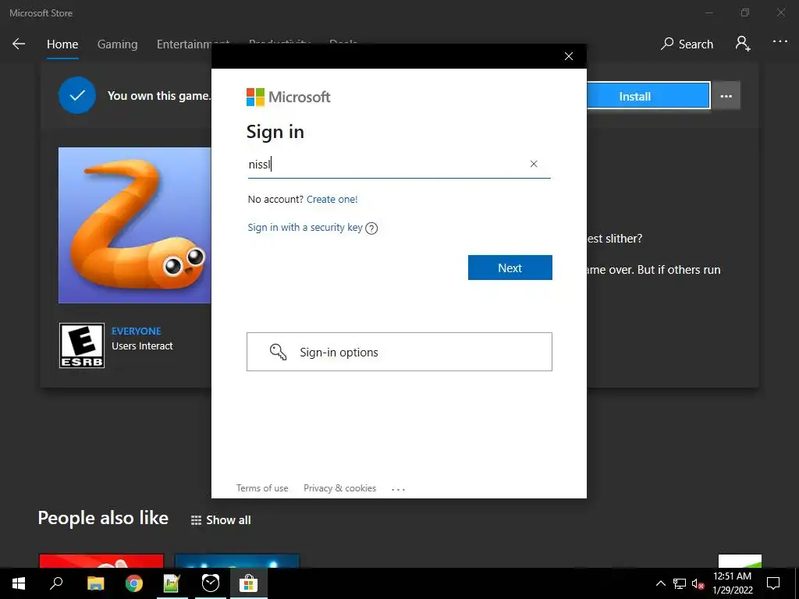Screen dimensions: 799x599
Task: Click the Create one! link
Action: tap(332, 199)
